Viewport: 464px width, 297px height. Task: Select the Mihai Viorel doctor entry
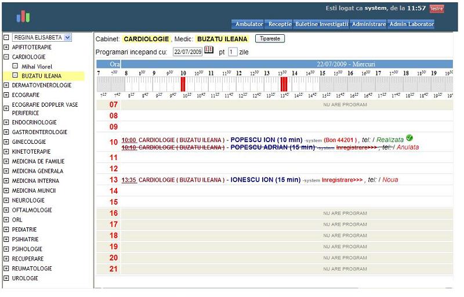tap(37, 67)
